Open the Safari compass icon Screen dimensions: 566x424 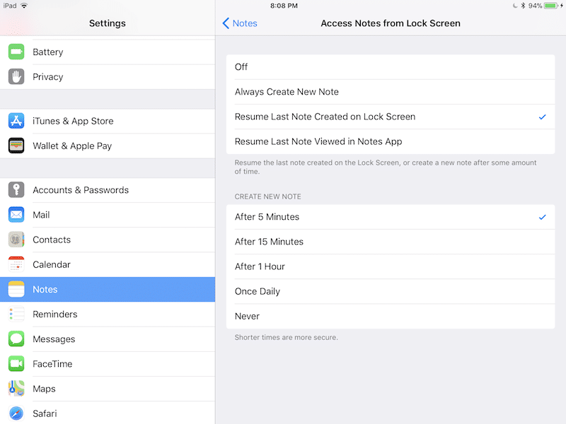coord(16,413)
